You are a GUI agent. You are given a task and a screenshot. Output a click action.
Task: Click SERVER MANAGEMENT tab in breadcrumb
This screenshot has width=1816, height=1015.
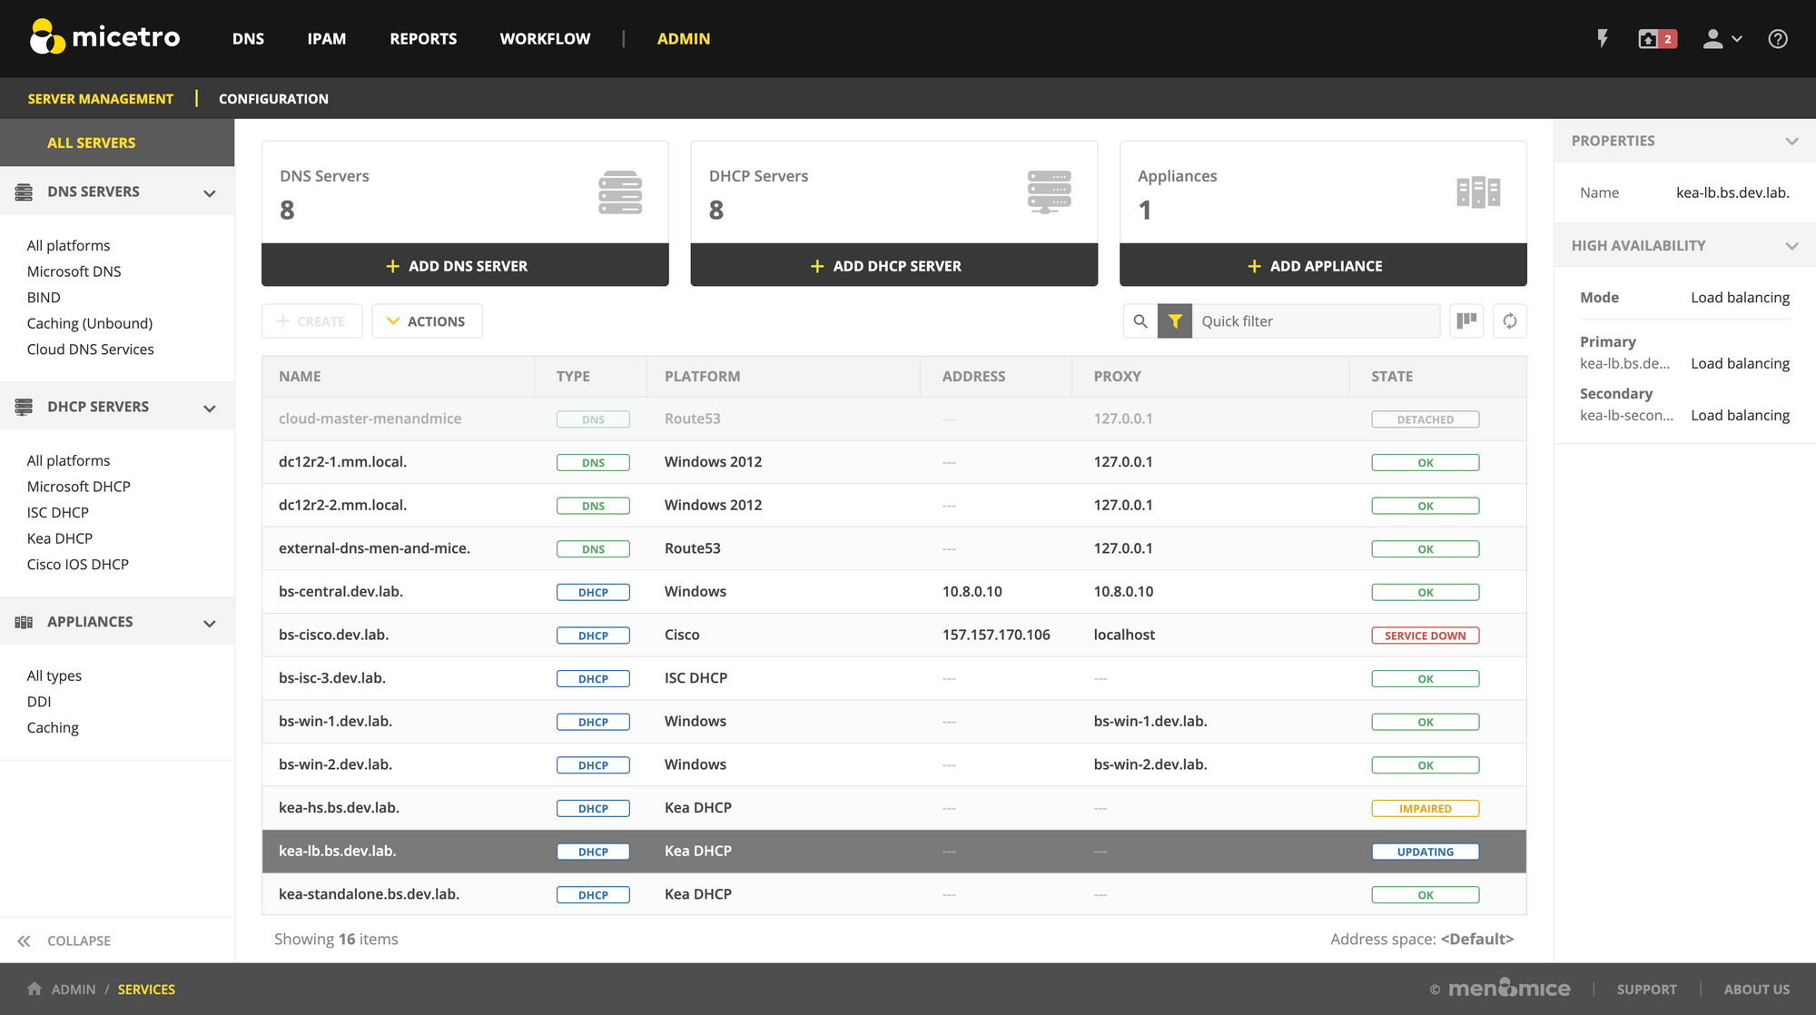click(x=100, y=97)
